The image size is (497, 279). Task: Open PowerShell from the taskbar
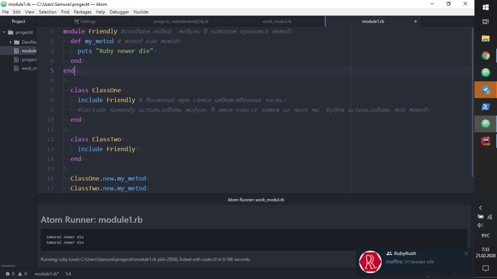pos(485,107)
